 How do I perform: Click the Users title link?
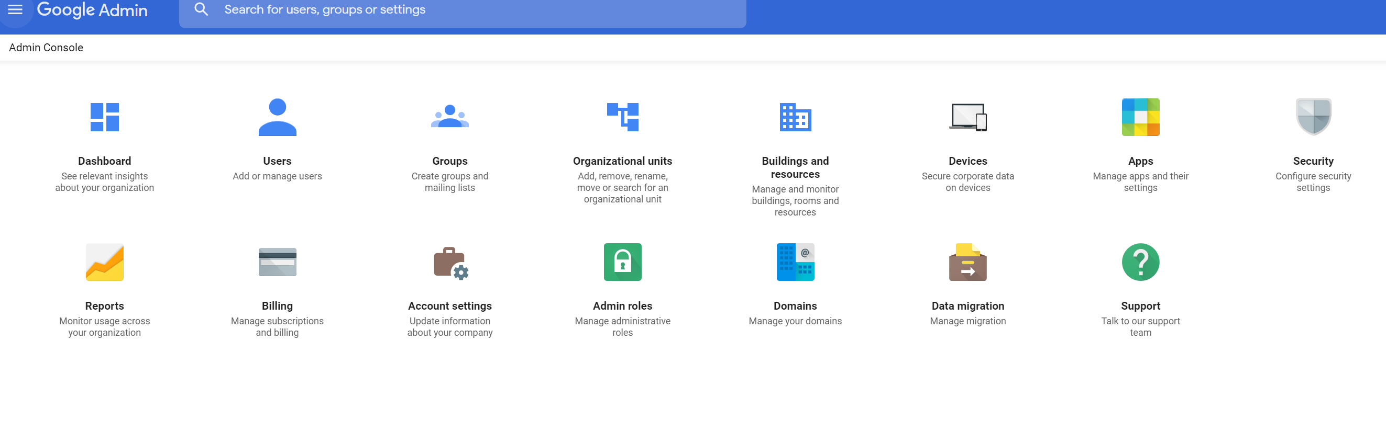pos(277,161)
